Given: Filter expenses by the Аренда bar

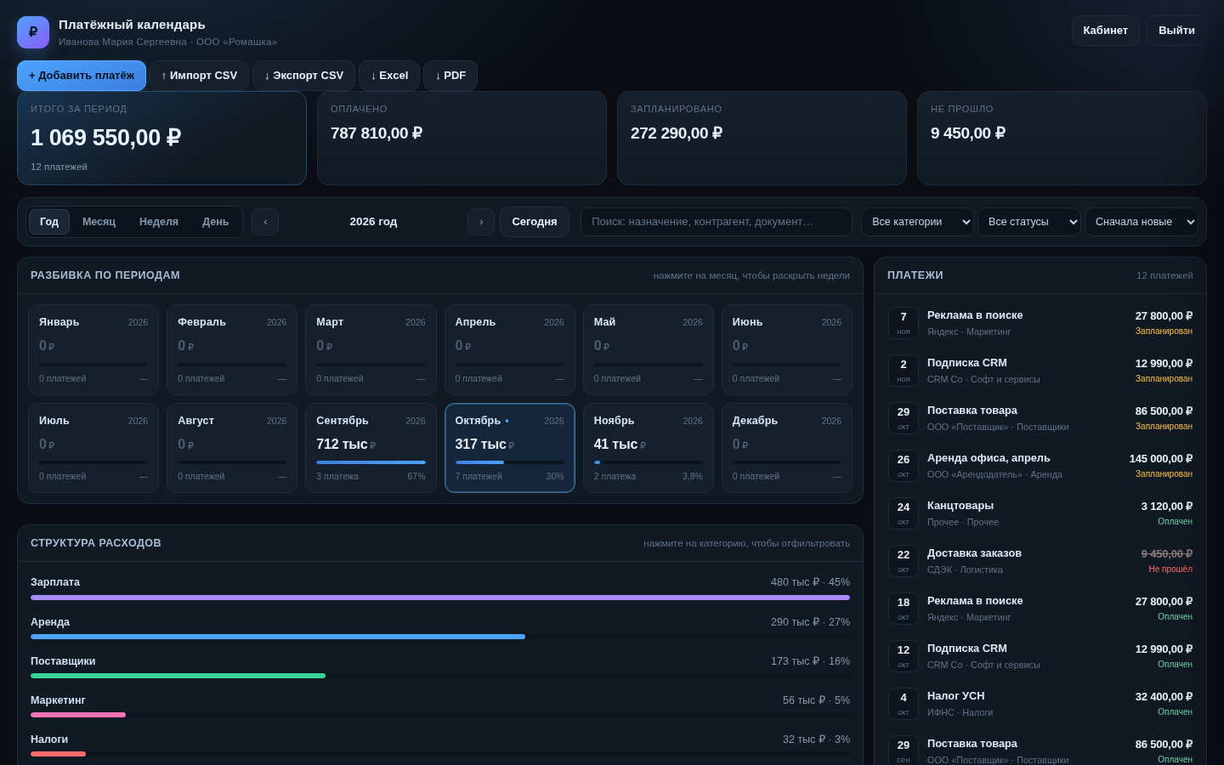Looking at the screenshot, I should pos(440,637).
